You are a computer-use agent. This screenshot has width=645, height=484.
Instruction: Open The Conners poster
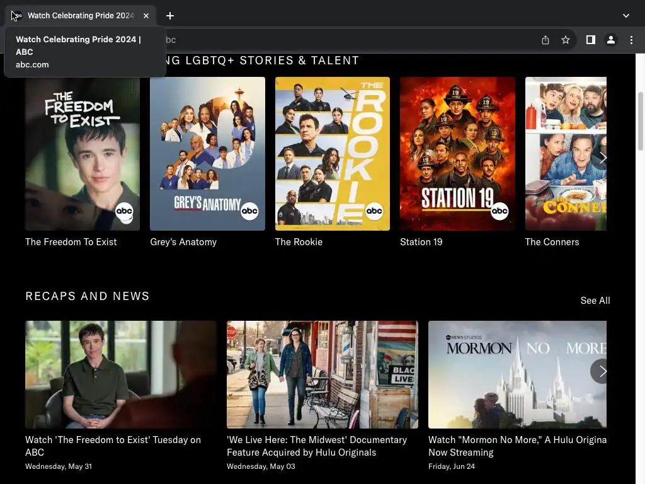point(566,154)
